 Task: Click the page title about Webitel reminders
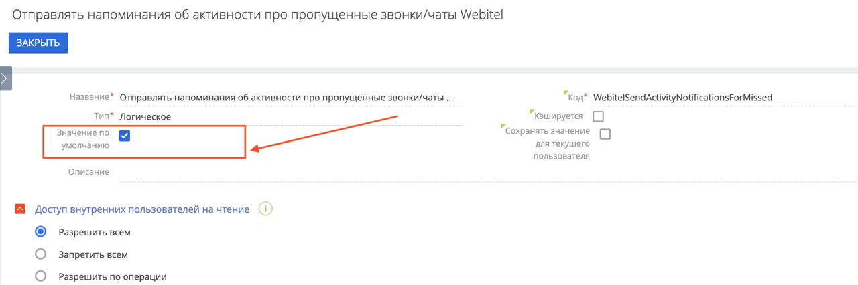257,14
